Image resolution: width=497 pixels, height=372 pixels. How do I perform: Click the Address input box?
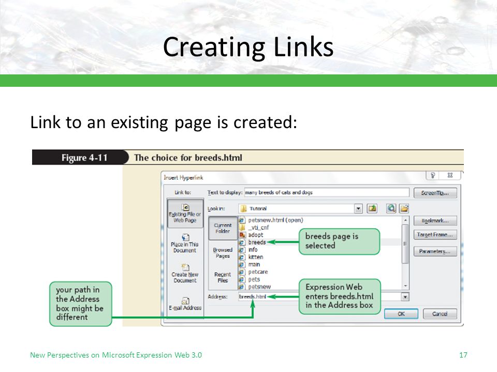(323, 297)
